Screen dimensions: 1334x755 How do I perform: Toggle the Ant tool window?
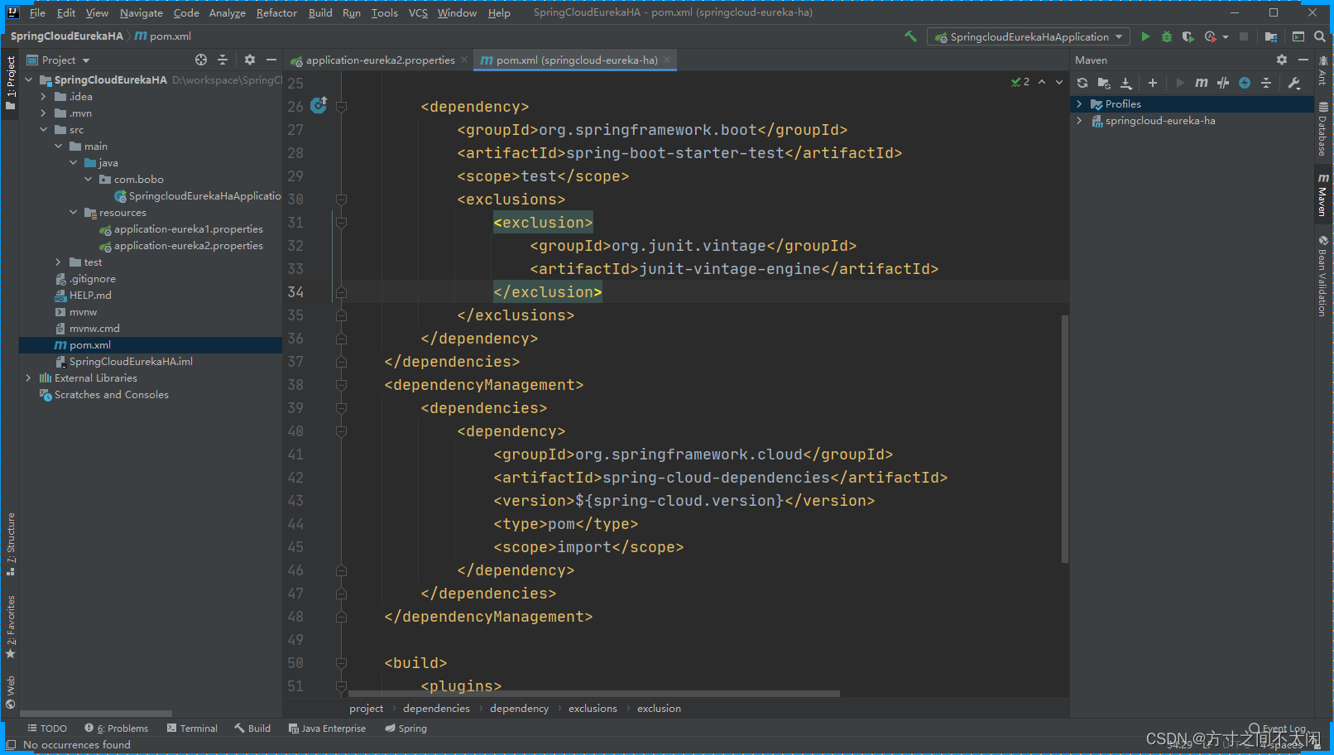pos(1324,70)
